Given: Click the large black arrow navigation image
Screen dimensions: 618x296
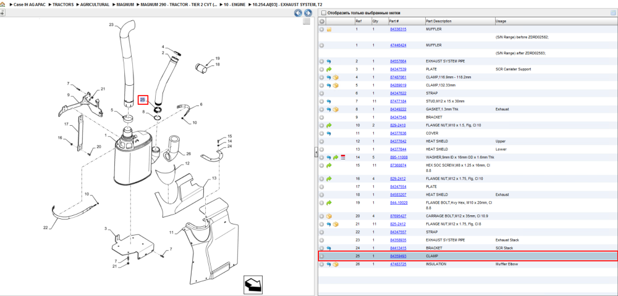Looking at the screenshot, I should click(x=253, y=284).
